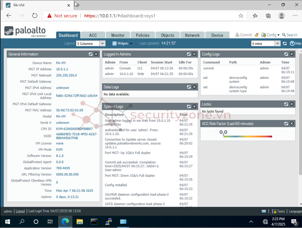Viewport: 302px width, 228px height.
Task: Expand the Config menu in the top right
Action: point(270,35)
